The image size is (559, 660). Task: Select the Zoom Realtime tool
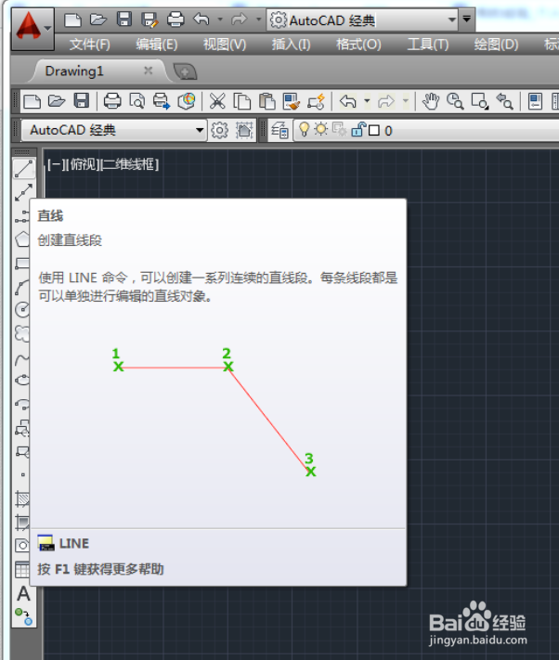[x=455, y=101]
